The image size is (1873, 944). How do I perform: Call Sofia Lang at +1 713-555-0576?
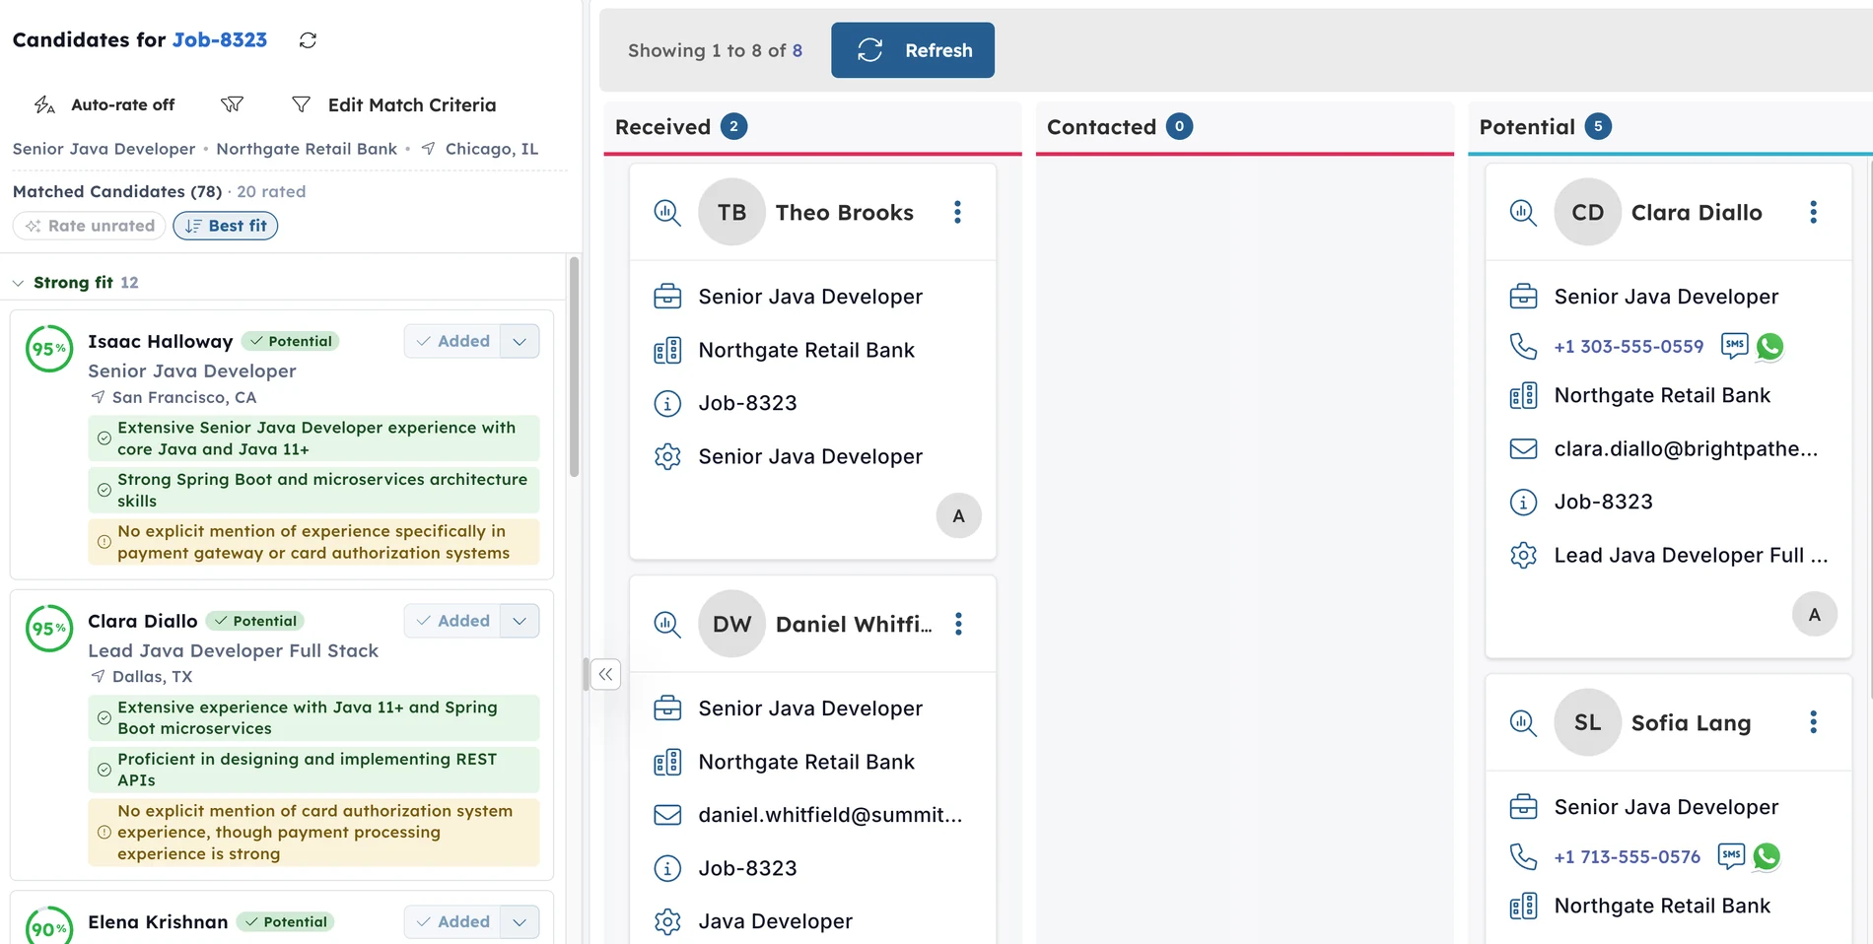(1628, 856)
